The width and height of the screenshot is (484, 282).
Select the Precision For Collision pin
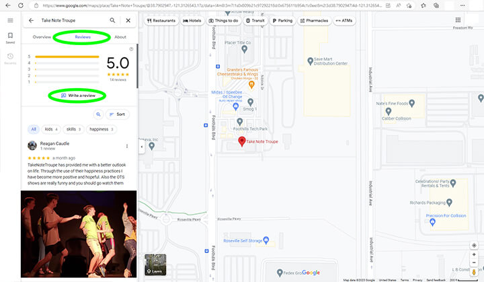point(432,222)
